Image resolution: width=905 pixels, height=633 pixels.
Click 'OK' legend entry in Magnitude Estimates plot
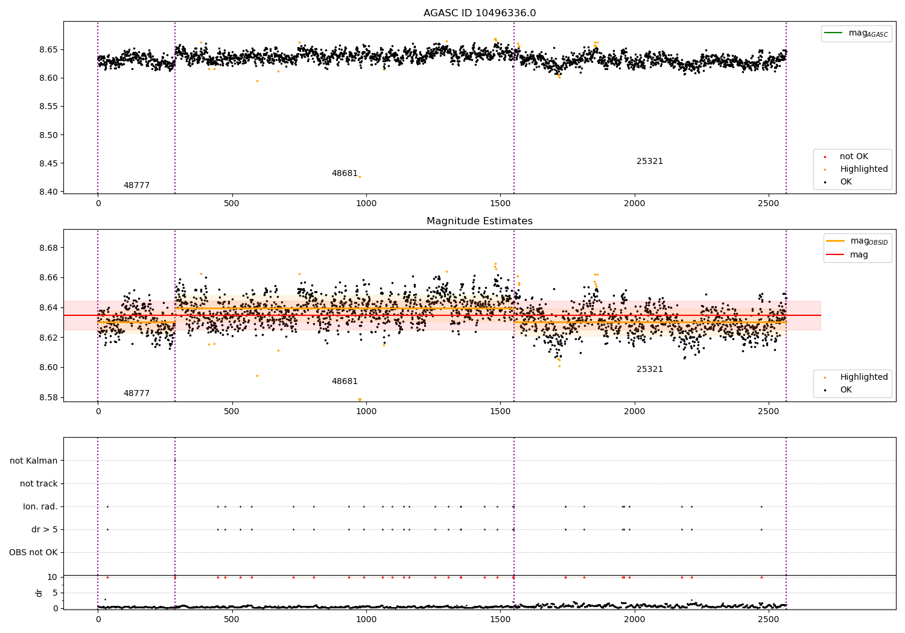pos(846,390)
